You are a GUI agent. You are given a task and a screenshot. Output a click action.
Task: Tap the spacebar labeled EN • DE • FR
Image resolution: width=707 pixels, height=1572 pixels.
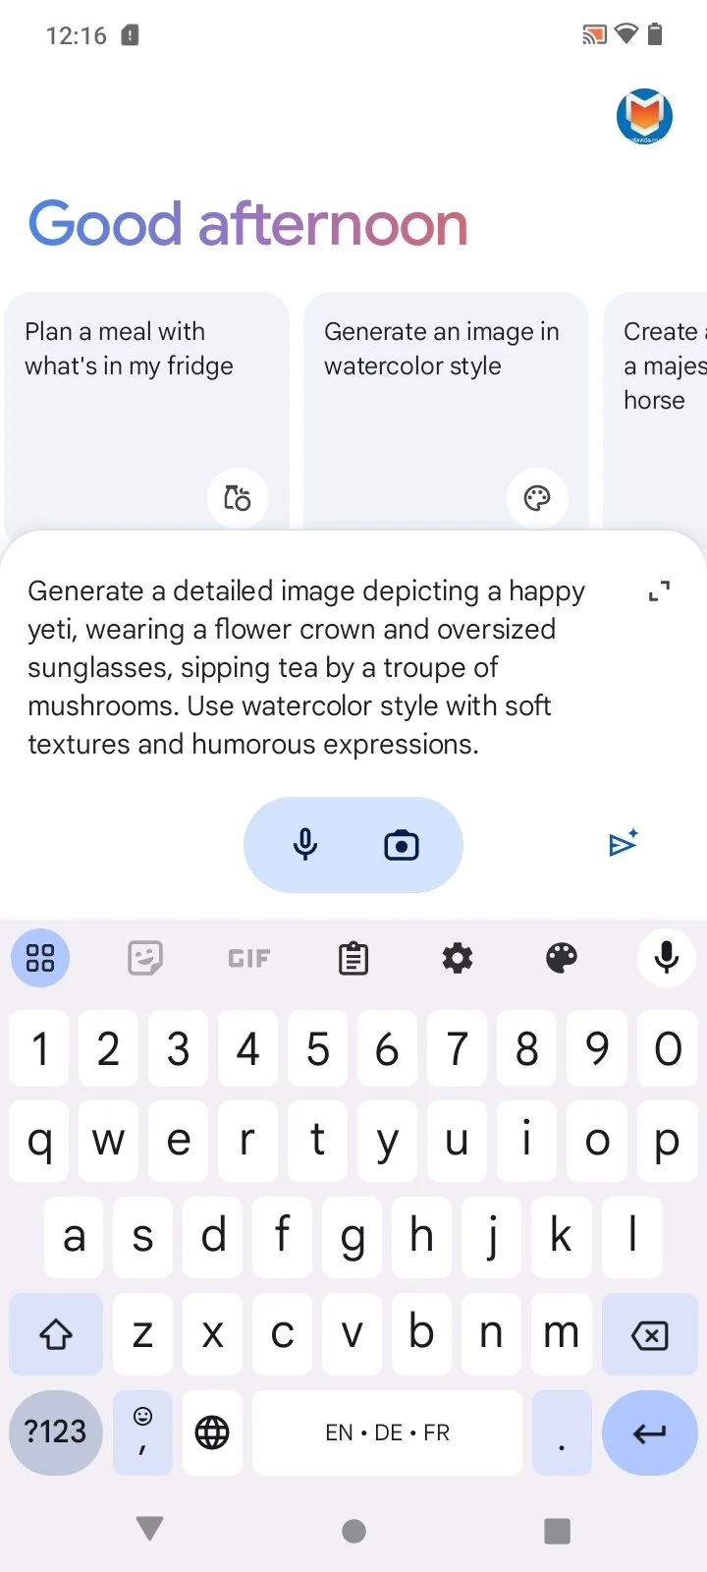coord(388,1432)
